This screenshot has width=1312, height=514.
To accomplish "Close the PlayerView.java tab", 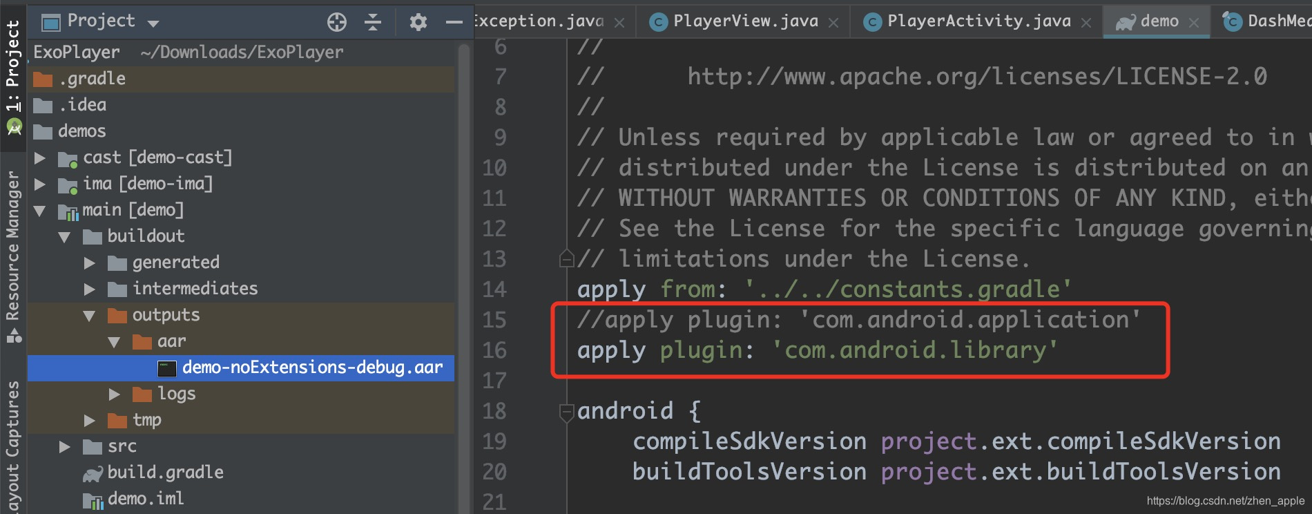I will tap(833, 23).
